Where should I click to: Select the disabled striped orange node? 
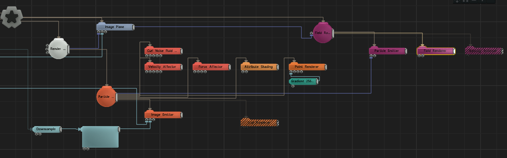coord(259,122)
